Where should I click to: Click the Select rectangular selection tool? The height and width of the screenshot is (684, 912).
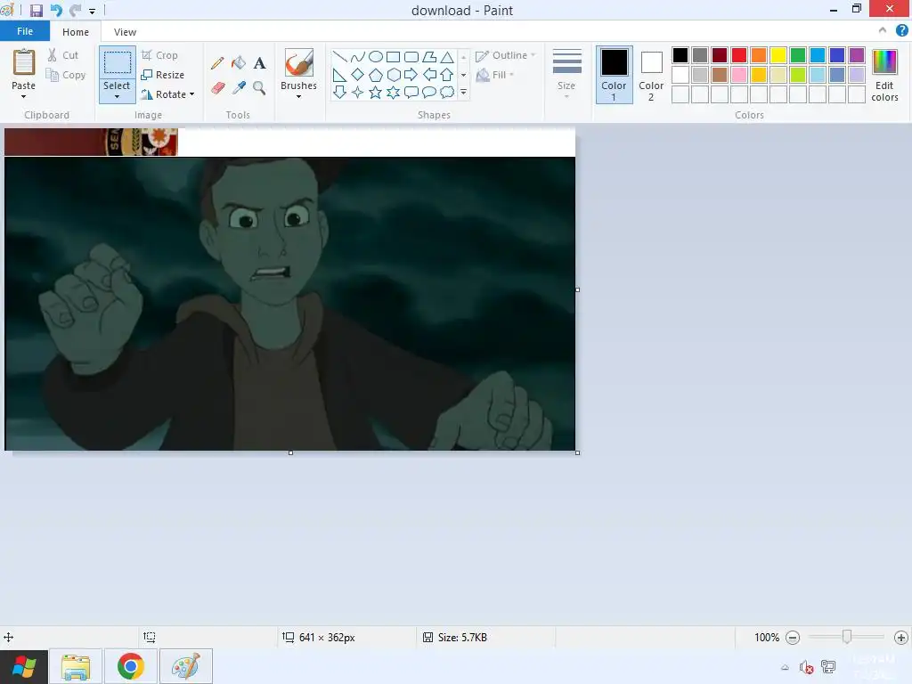(117, 63)
